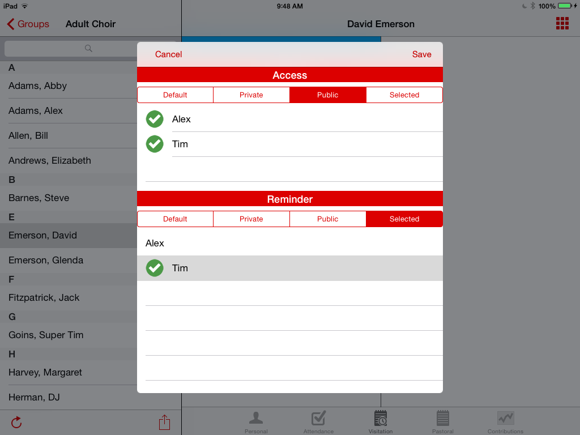Open the Pastoral notes tab
The image size is (580, 435).
[x=443, y=421]
